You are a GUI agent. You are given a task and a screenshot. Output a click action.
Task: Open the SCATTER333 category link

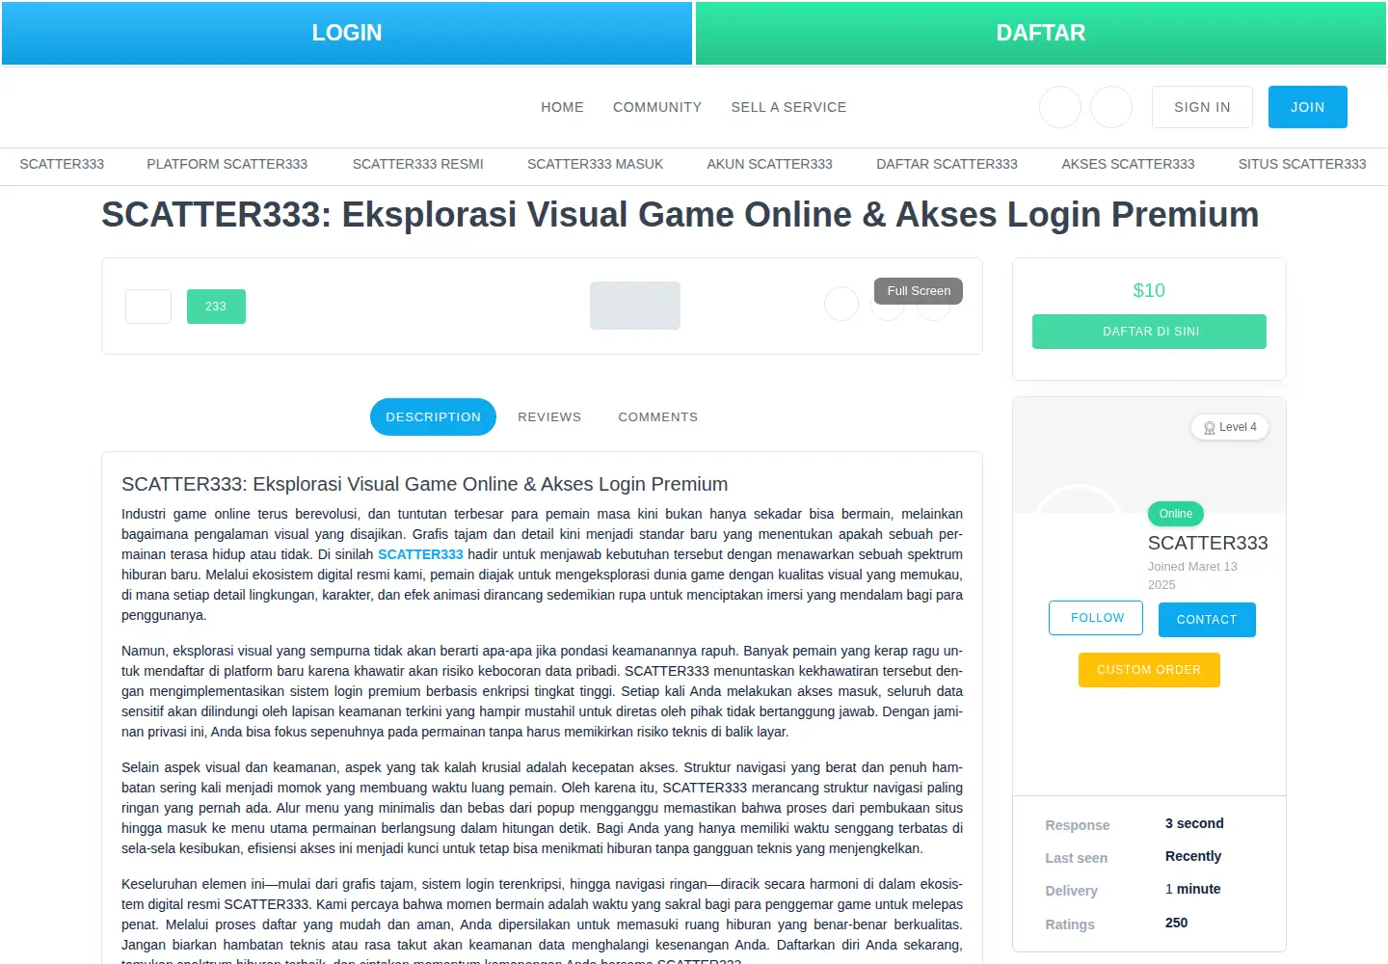coord(62,164)
